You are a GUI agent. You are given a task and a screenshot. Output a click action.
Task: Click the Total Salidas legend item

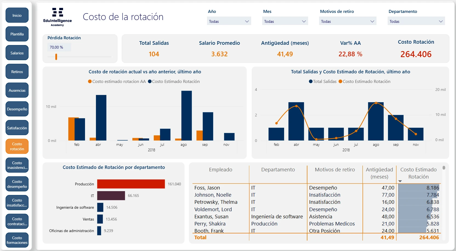click(x=322, y=81)
